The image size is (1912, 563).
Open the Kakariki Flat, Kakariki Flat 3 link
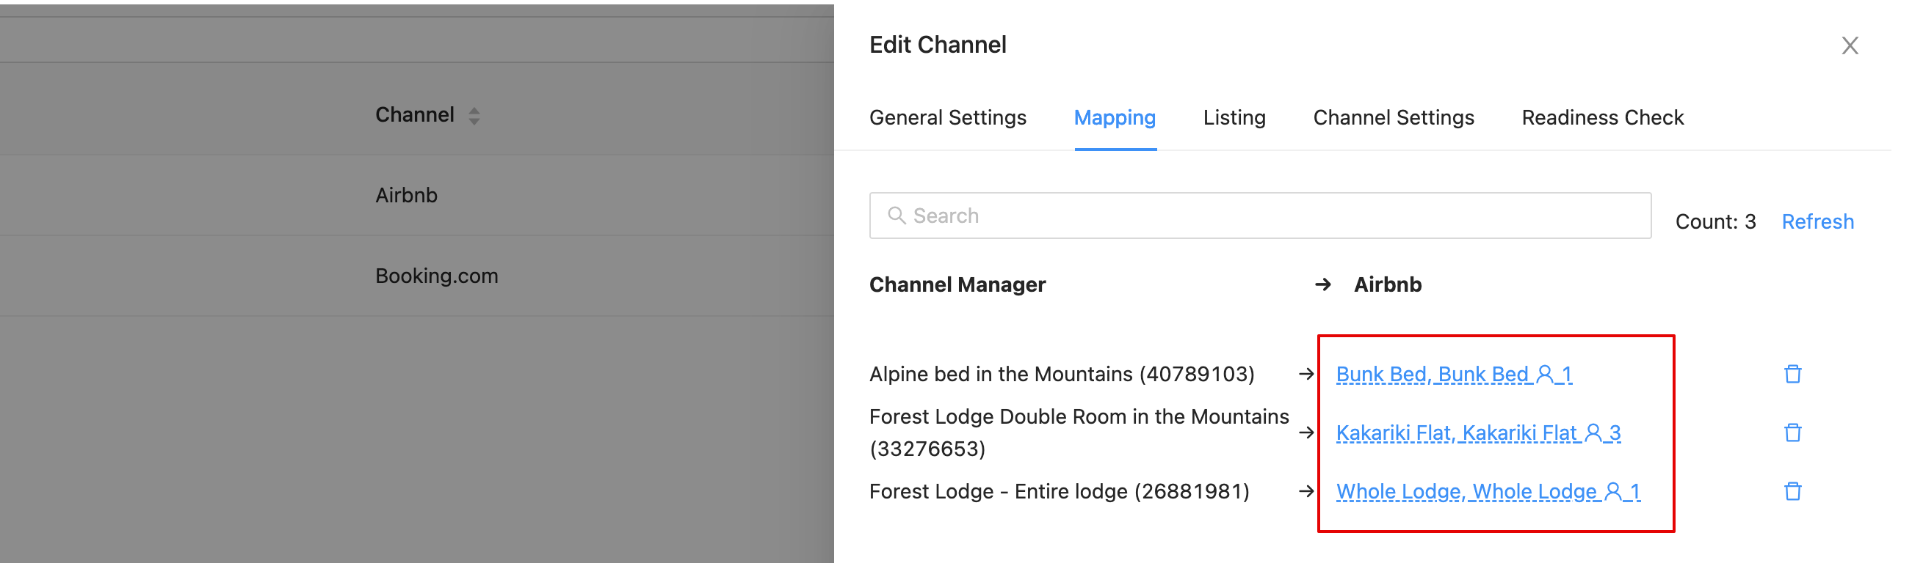1478,433
